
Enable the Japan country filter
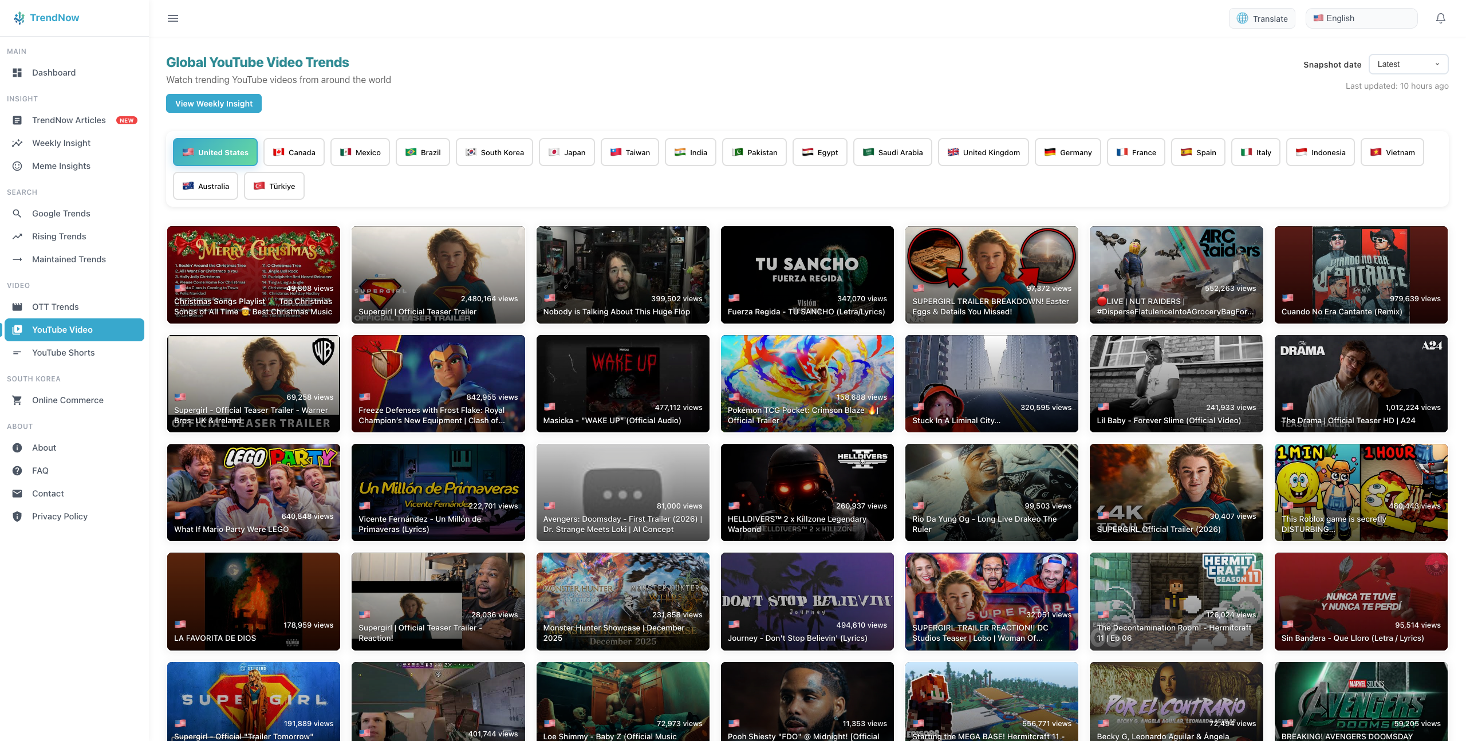point(566,152)
